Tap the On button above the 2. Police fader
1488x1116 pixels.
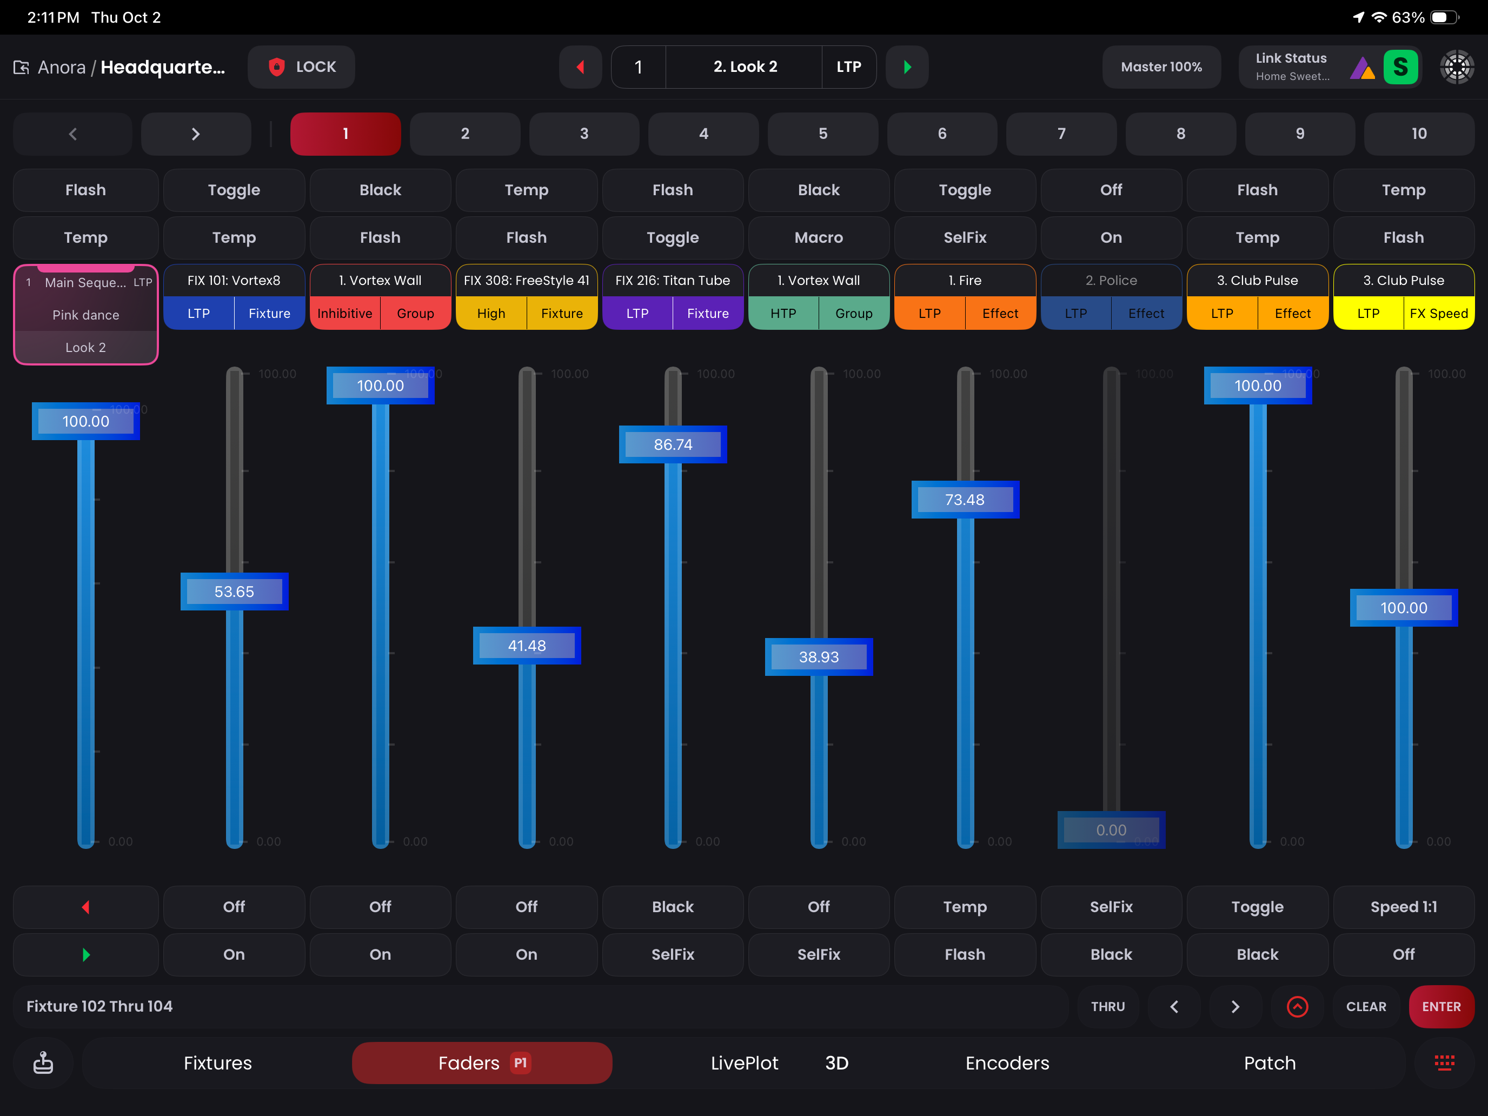tap(1111, 237)
